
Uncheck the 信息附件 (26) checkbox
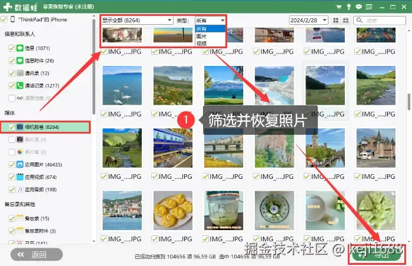pos(12,61)
